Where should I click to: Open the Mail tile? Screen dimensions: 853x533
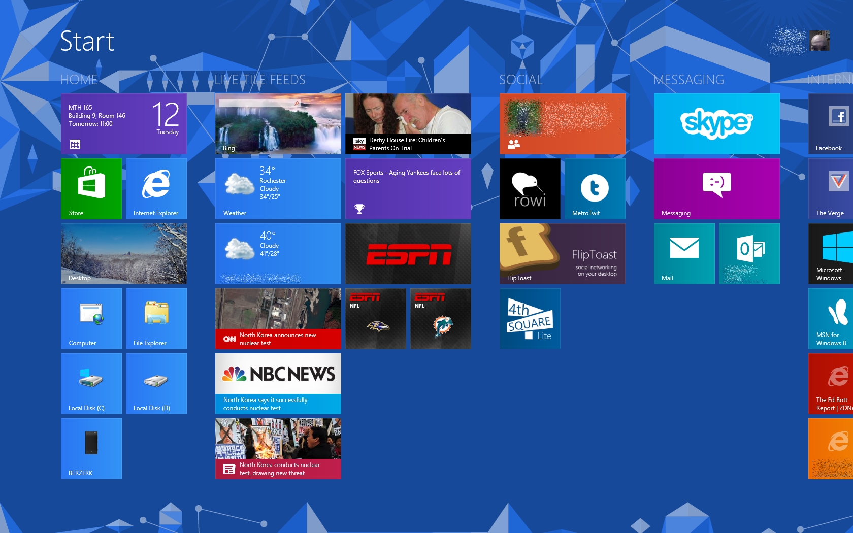pos(684,254)
